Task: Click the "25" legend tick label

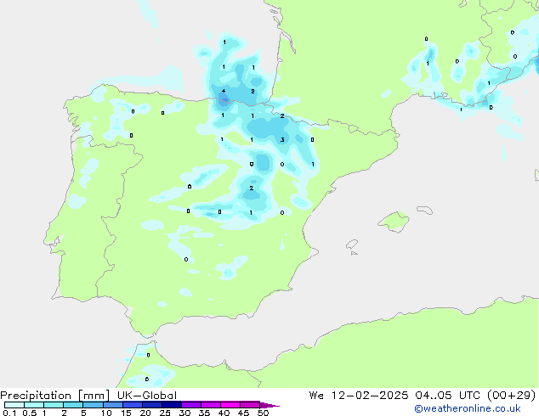Action: pos(165,413)
